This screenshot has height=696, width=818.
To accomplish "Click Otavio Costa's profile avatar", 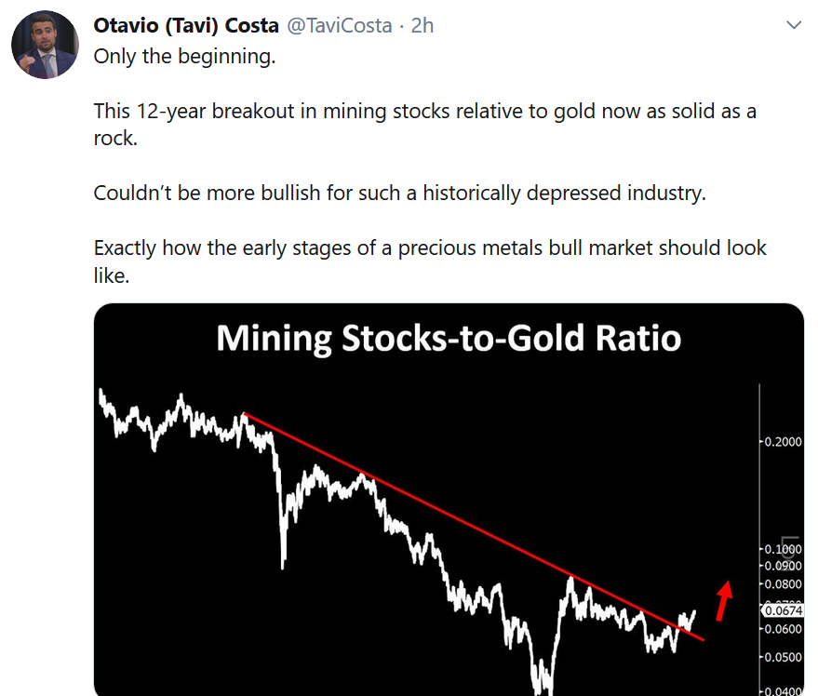I will 45,46.
